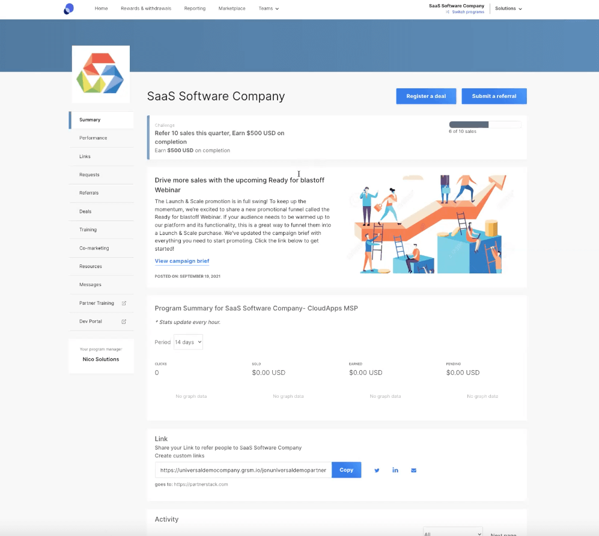Open the Teams dropdown menu
The height and width of the screenshot is (536, 599).
pyautogui.click(x=269, y=8)
